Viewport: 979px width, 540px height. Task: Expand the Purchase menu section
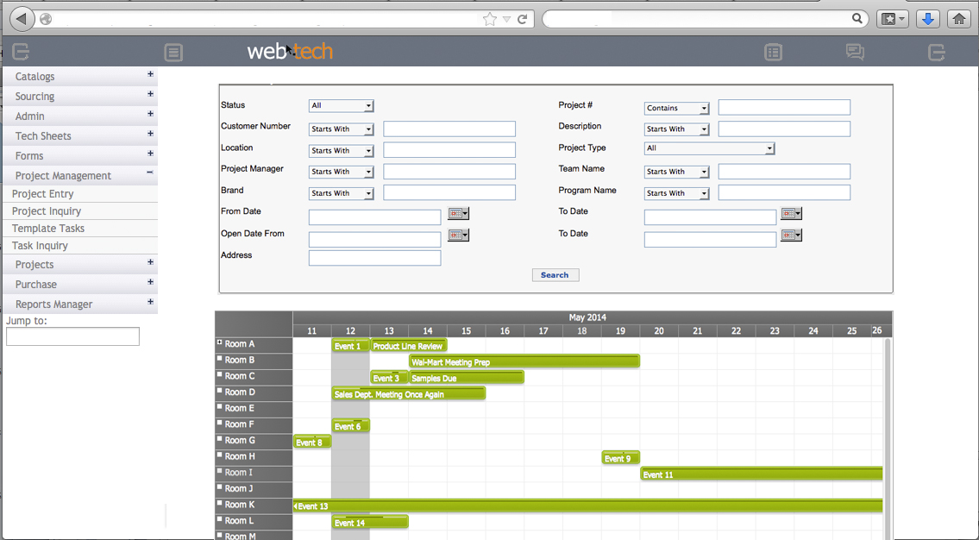(x=150, y=282)
